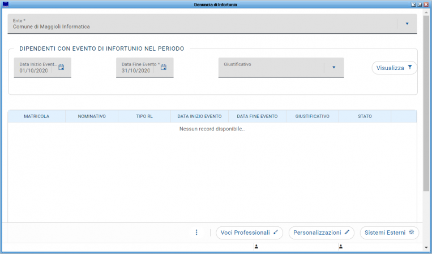Click the vertical scrollbar thumb

426,103
